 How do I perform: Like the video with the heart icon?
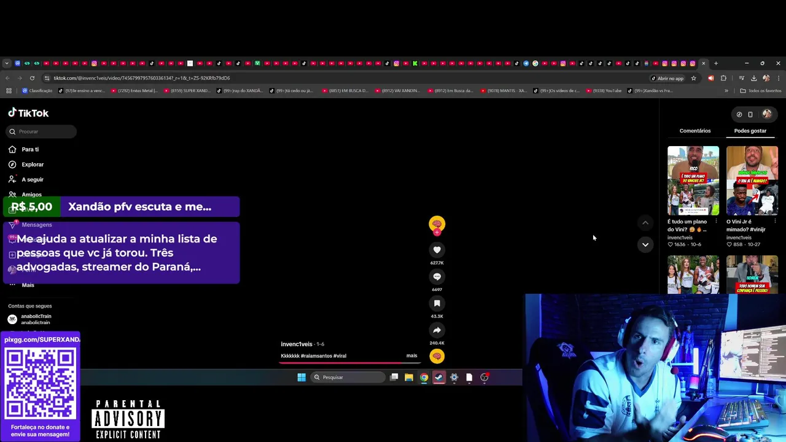click(437, 250)
